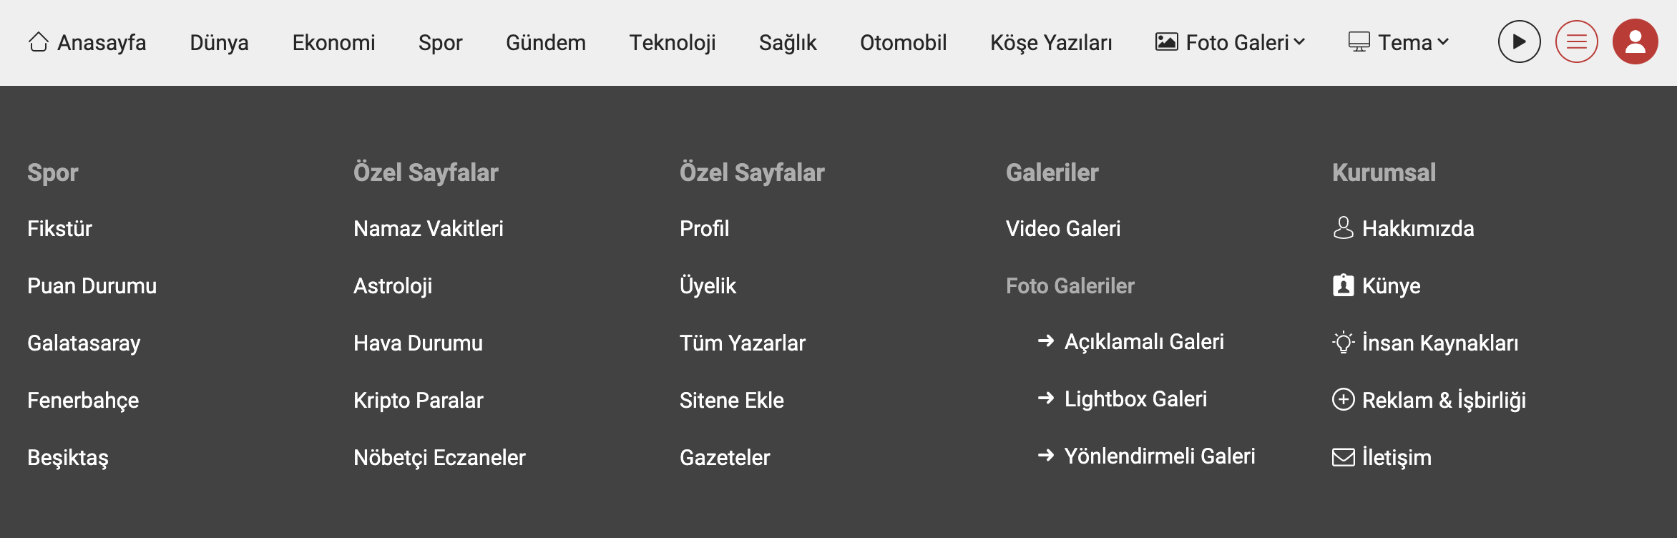The image size is (1677, 538).
Task: Expand the Tema dropdown chevron
Action: pos(1443,42)
